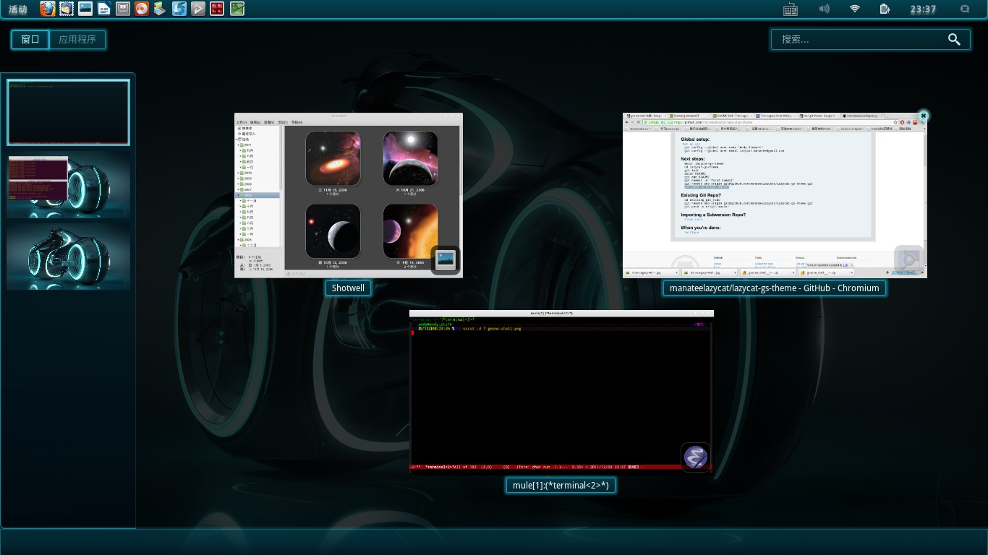Select the third workspace showing only wallpaper
988x555 pixels.
69,257
